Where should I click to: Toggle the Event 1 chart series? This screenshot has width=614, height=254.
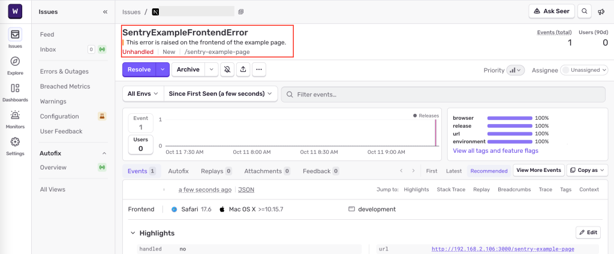tap(141, 123)
